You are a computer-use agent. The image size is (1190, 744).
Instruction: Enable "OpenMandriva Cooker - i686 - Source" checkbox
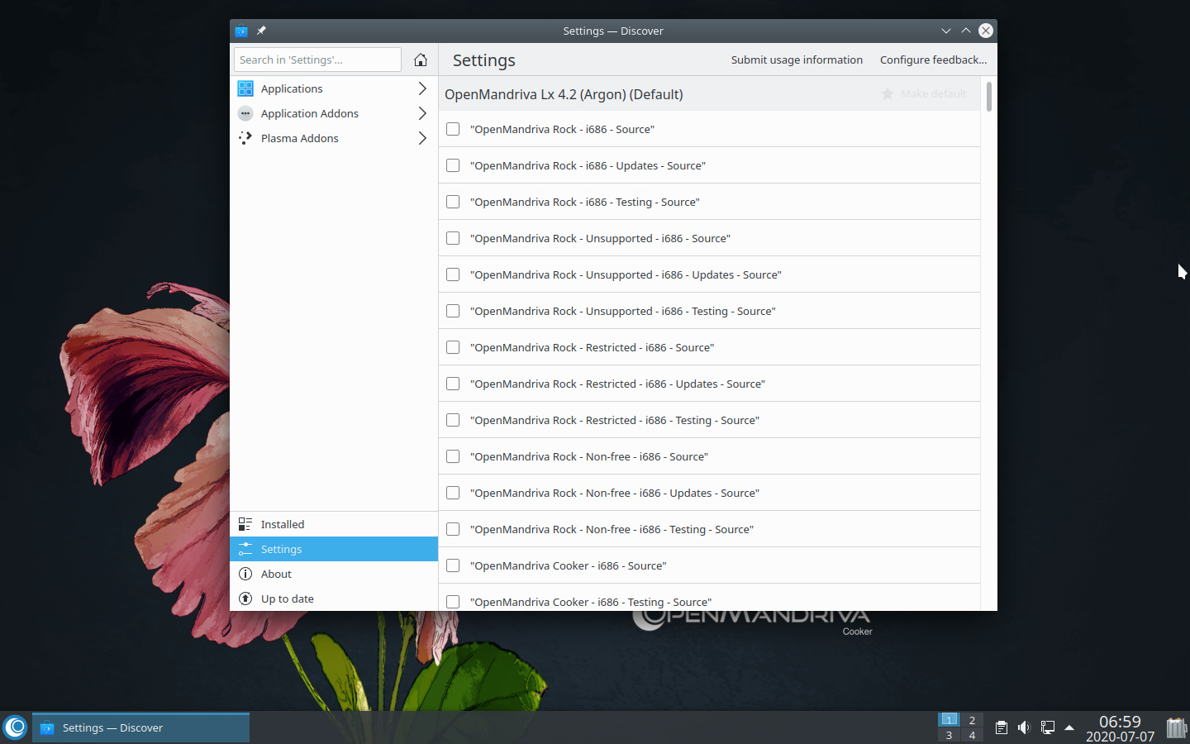pyautogui.click(x=453, y=565)
